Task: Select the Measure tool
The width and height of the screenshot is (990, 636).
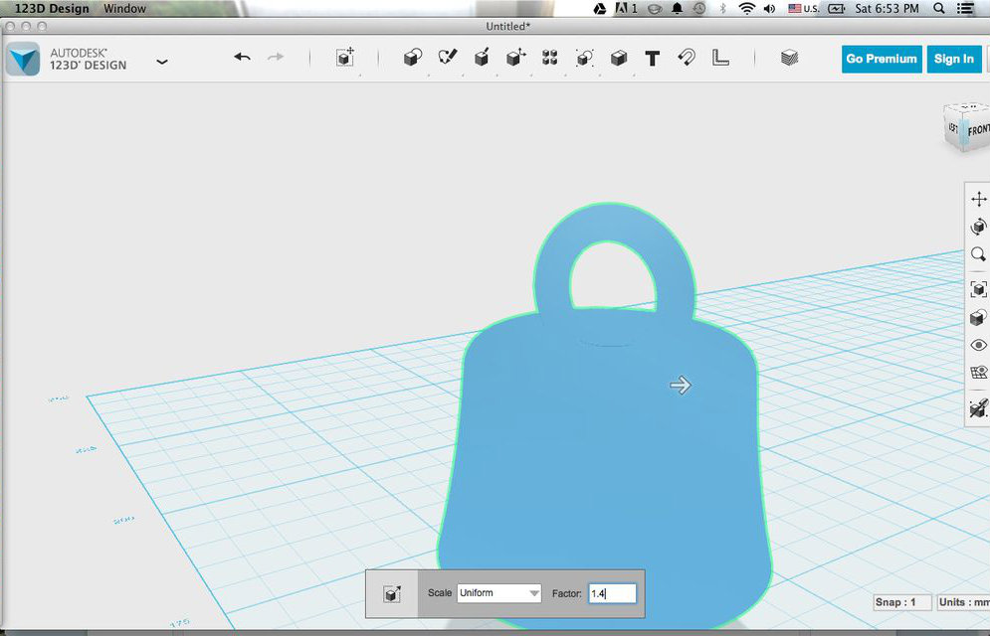Action: click(720, 58)
